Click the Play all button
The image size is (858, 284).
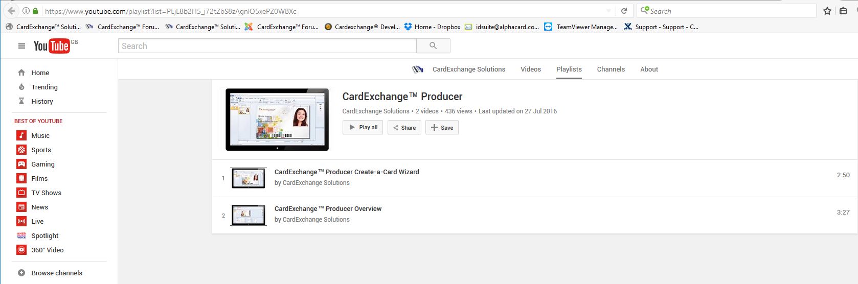point(363,127)
